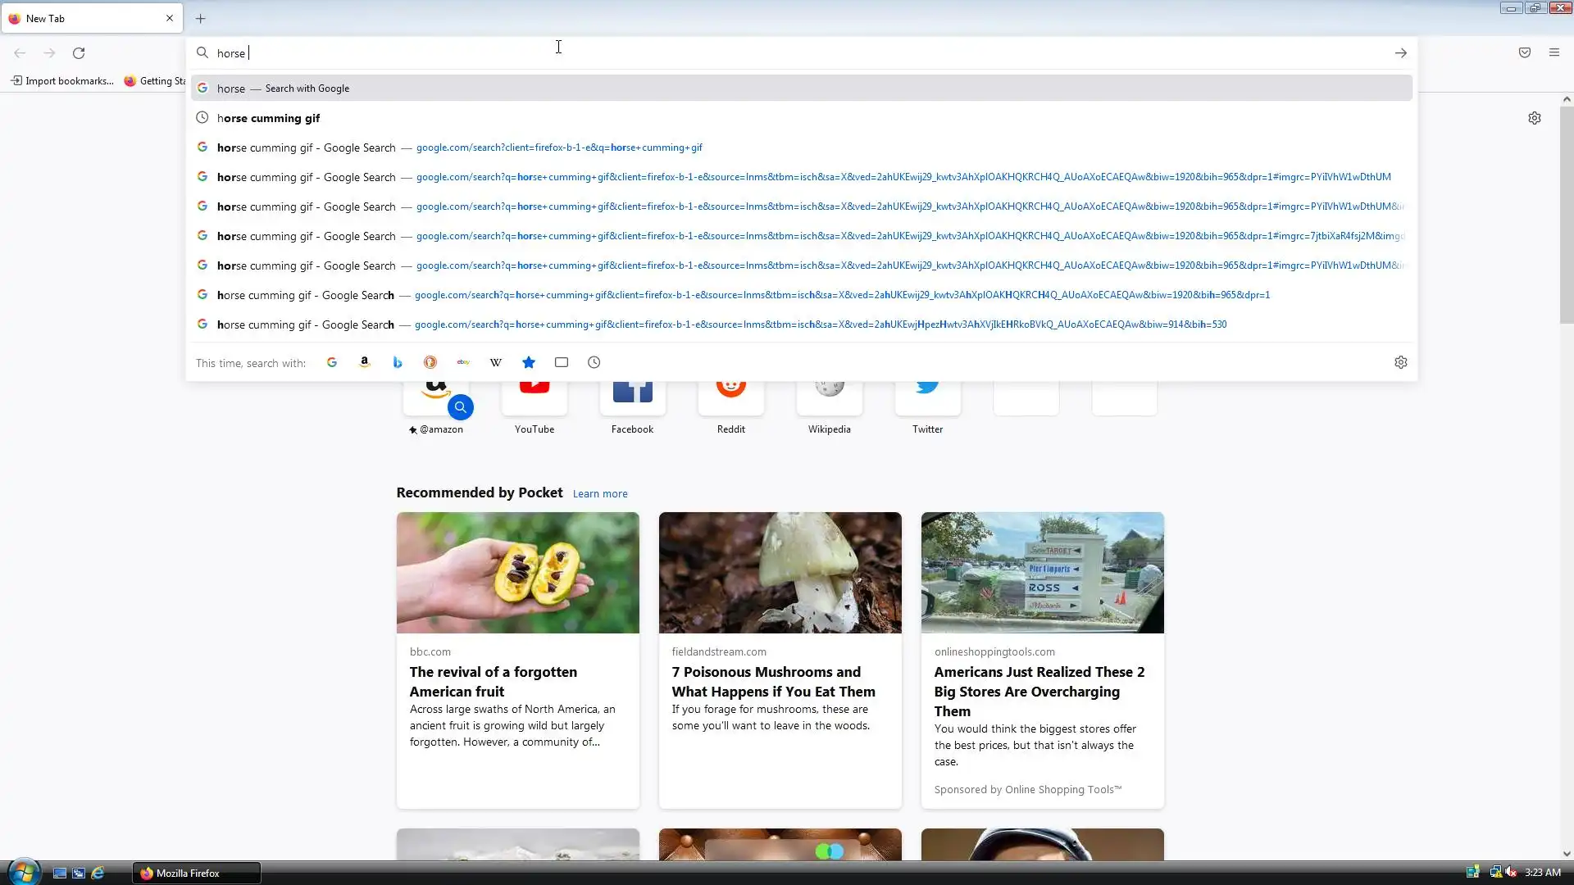
Task: Open the Firefox application hamburger menu
Action: coord(1554,52)
